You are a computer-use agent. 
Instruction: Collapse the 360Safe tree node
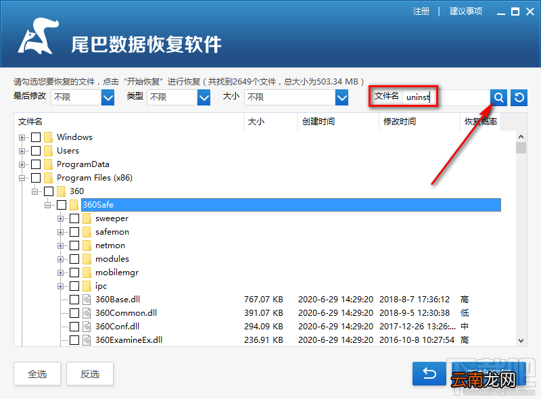coord(47,205)
